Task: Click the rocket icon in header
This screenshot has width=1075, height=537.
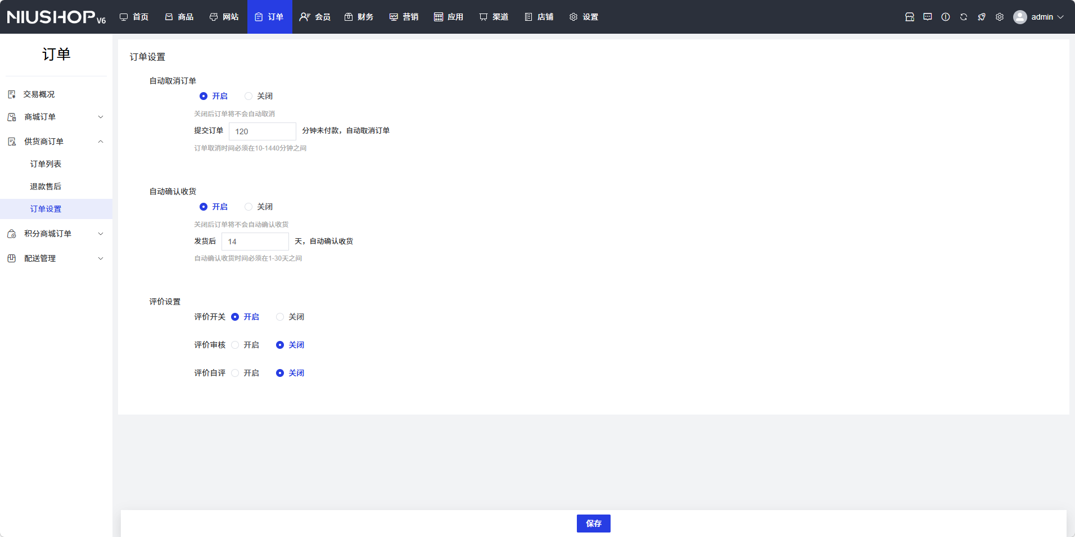Action: click(x=982, y=17)
